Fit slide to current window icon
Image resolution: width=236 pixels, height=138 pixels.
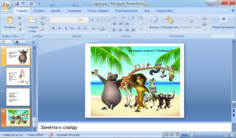[x=233, y=135]
